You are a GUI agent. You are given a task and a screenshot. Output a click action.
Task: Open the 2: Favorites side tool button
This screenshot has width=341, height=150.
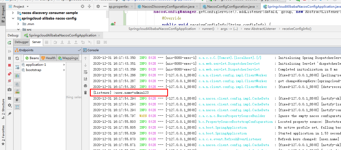point(3,135)
